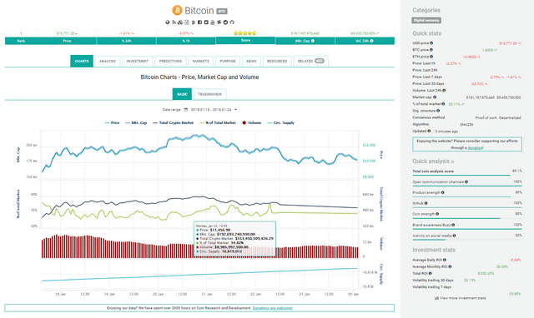
Task: Open the whitepaper document icon
Action: (187, 22)
